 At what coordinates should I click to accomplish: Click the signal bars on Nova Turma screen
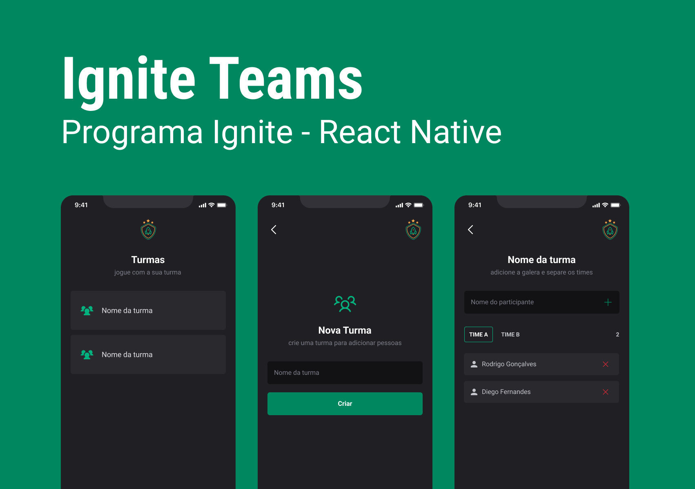click(x=399, y=205)
